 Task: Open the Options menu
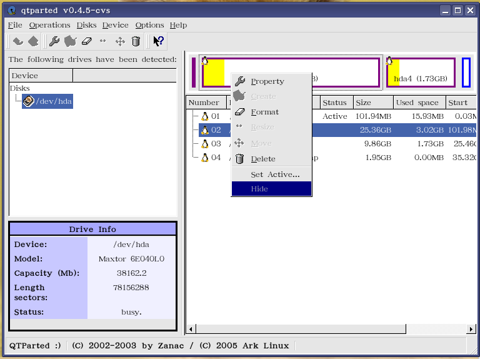pyautogui.click(x=149, y=25)
